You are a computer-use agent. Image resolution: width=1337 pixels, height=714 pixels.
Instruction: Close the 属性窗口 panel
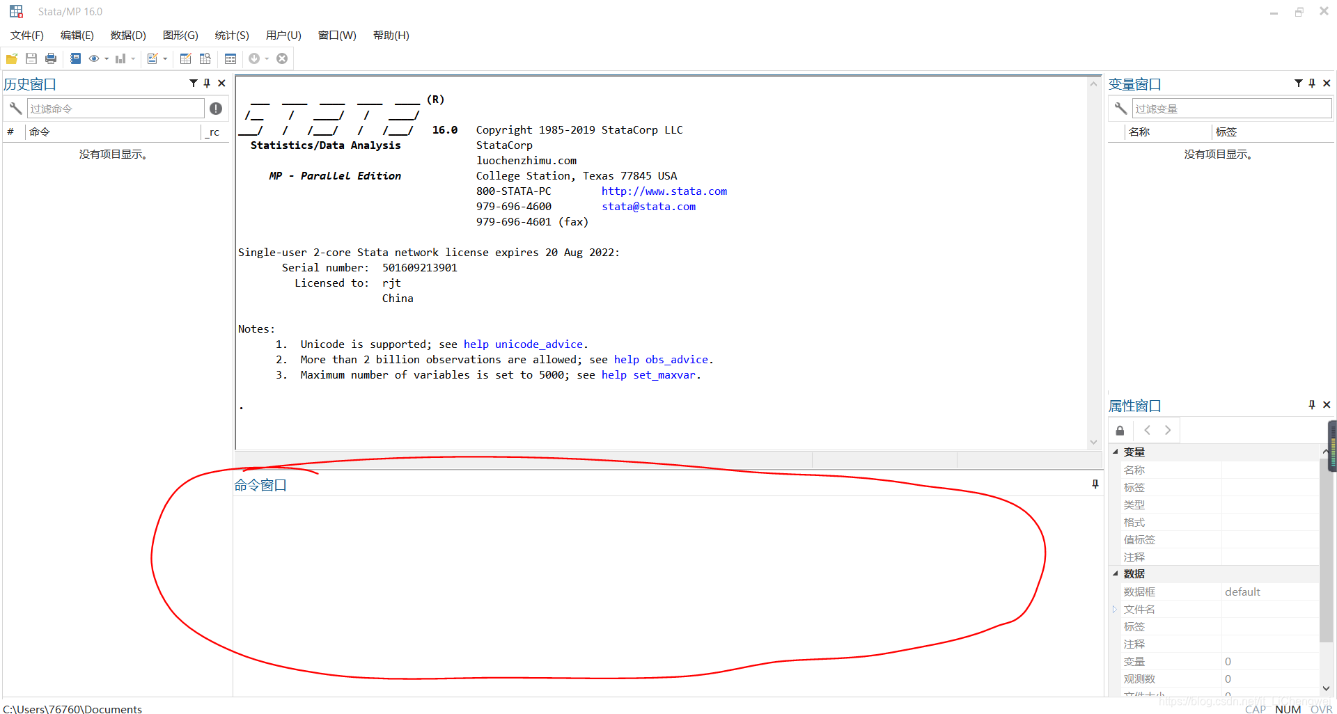(x=1327, y=404)
